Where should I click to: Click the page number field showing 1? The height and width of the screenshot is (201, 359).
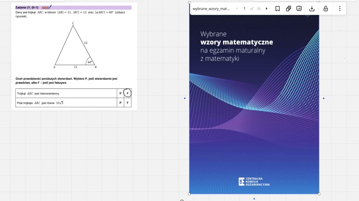pos(244,9)
